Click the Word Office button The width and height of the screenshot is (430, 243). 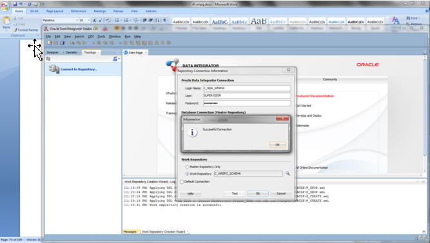[x=5, y=6]
